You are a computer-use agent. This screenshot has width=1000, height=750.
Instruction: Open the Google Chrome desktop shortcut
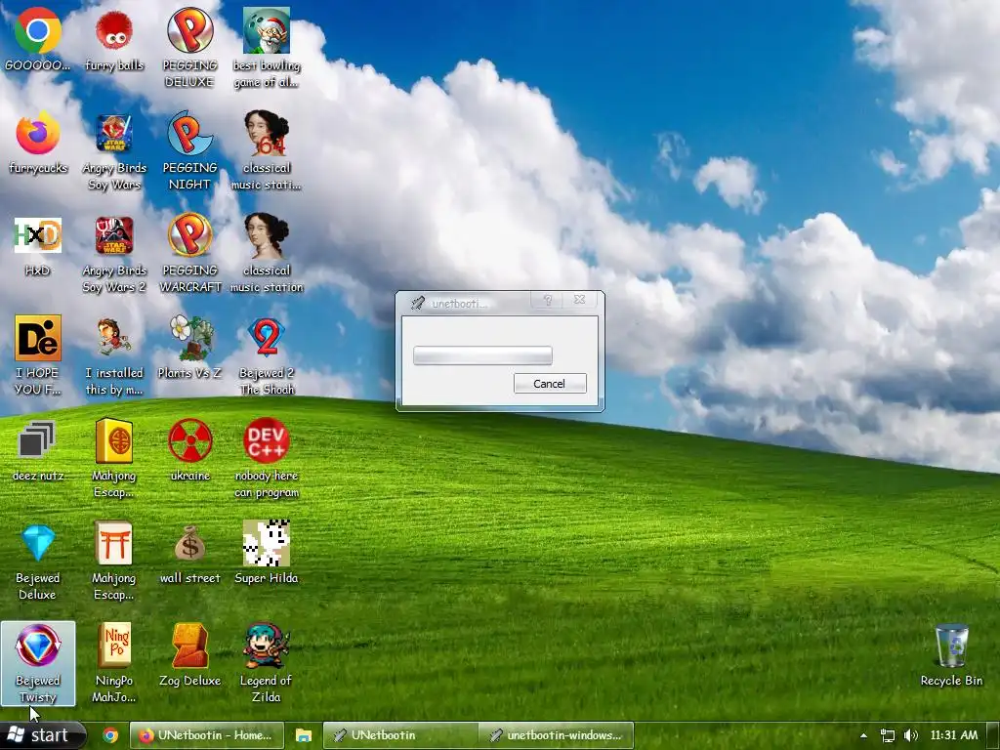click(38, 39)
